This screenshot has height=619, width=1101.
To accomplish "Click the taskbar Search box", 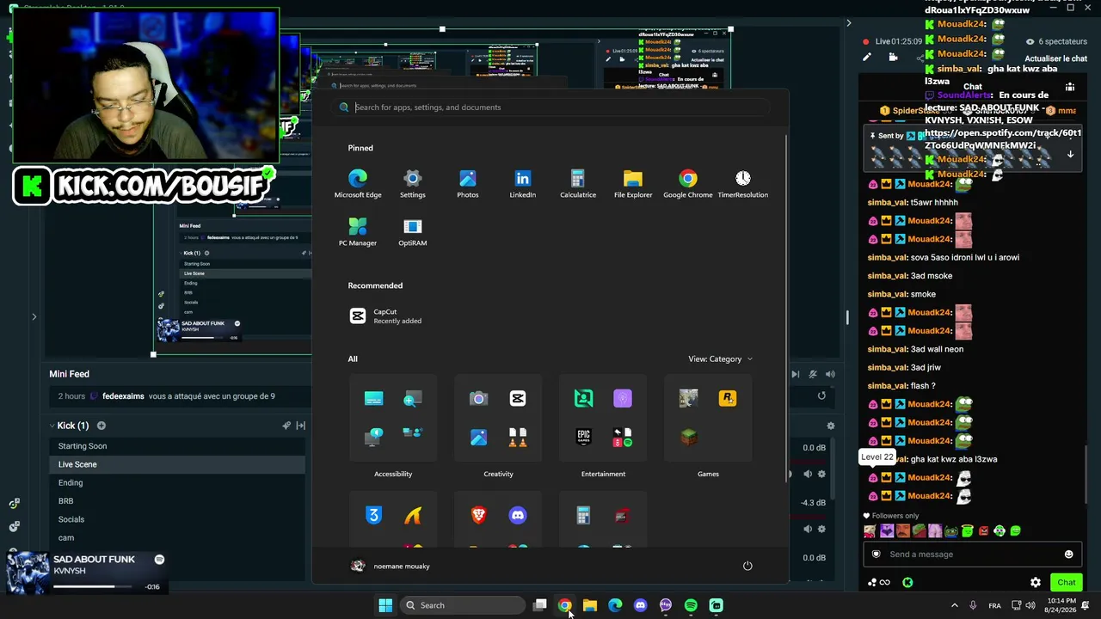I will click(463, 605).
